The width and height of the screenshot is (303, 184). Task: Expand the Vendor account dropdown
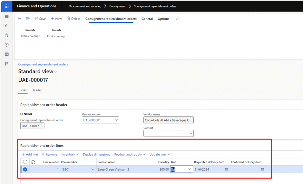point(116,120)
